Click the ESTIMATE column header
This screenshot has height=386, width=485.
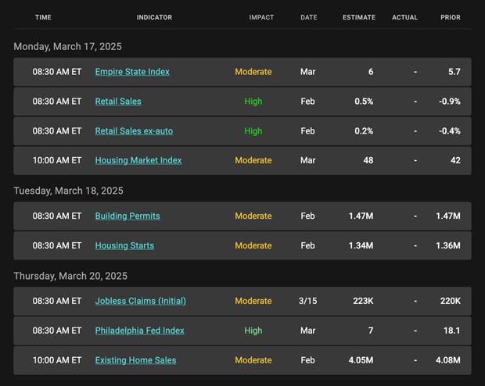click(359, 17)
